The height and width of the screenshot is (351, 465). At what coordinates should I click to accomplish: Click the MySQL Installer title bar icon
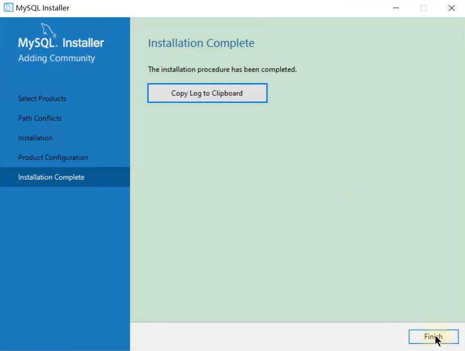(x=8, y=8)
